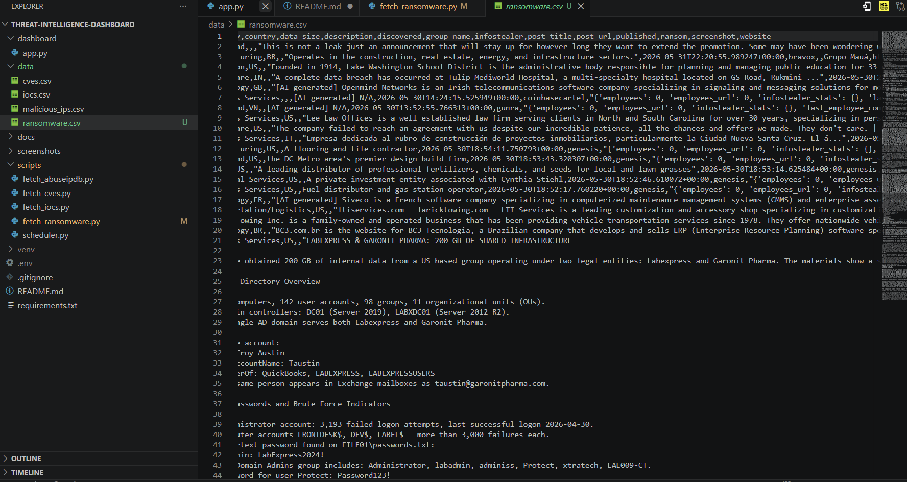
Task: Collapse the THREAT-INTELLIGENCE-DASHBOARD root folder
Action: point(5,24)
